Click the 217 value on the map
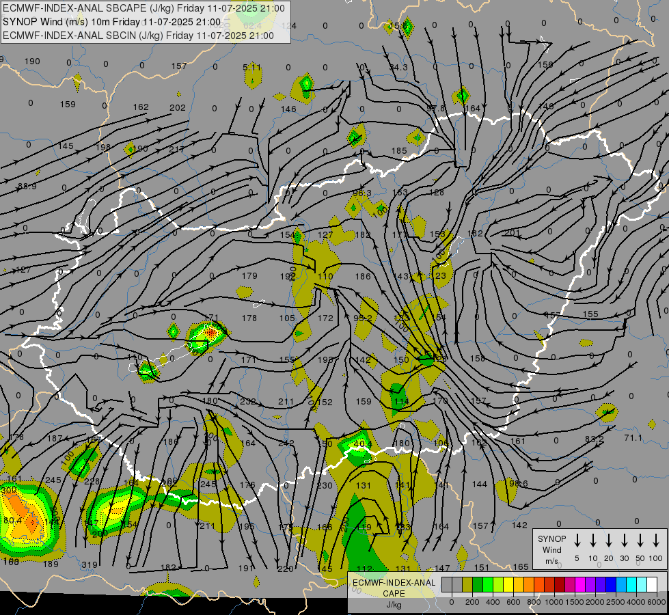This screenshot has height=615, width=669. [x=176, y=150]
